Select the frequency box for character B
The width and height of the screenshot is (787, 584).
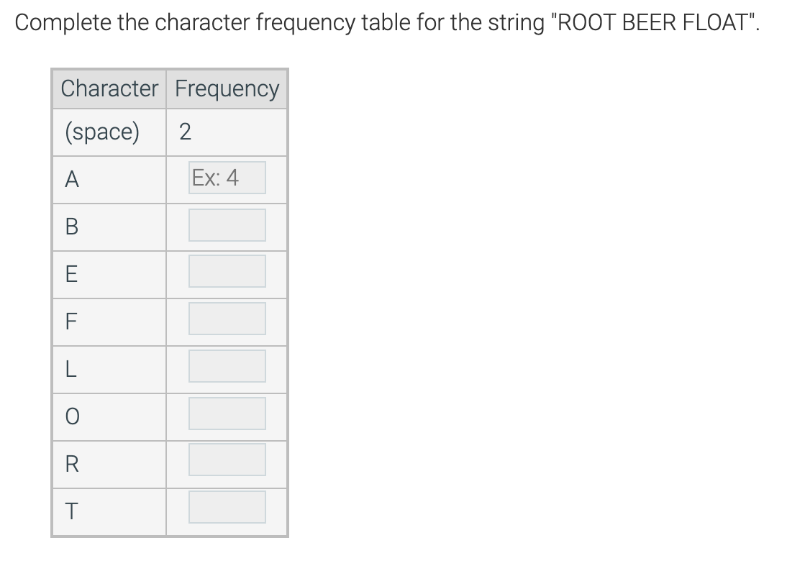point(227,225)
